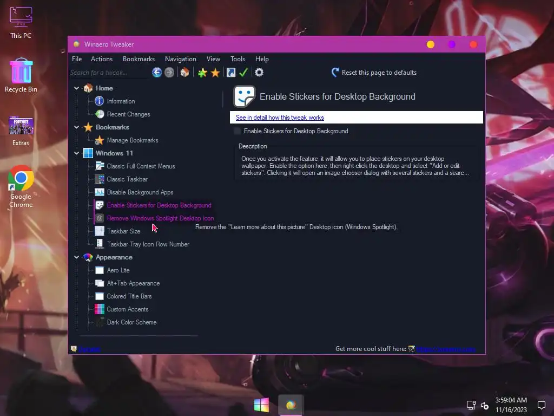Open the Actions menu
554x416 pixels.
(x=102, y=59)
